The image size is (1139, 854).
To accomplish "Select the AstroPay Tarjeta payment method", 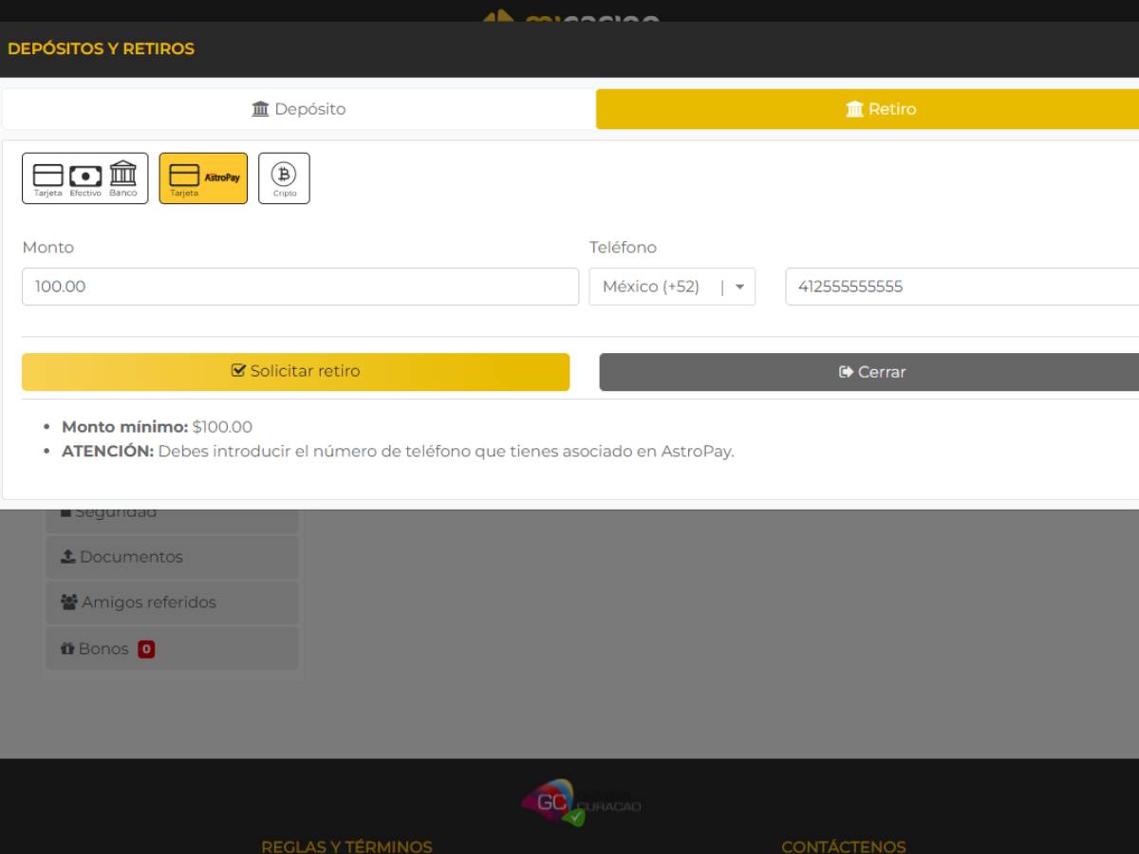I will (203, 178).
